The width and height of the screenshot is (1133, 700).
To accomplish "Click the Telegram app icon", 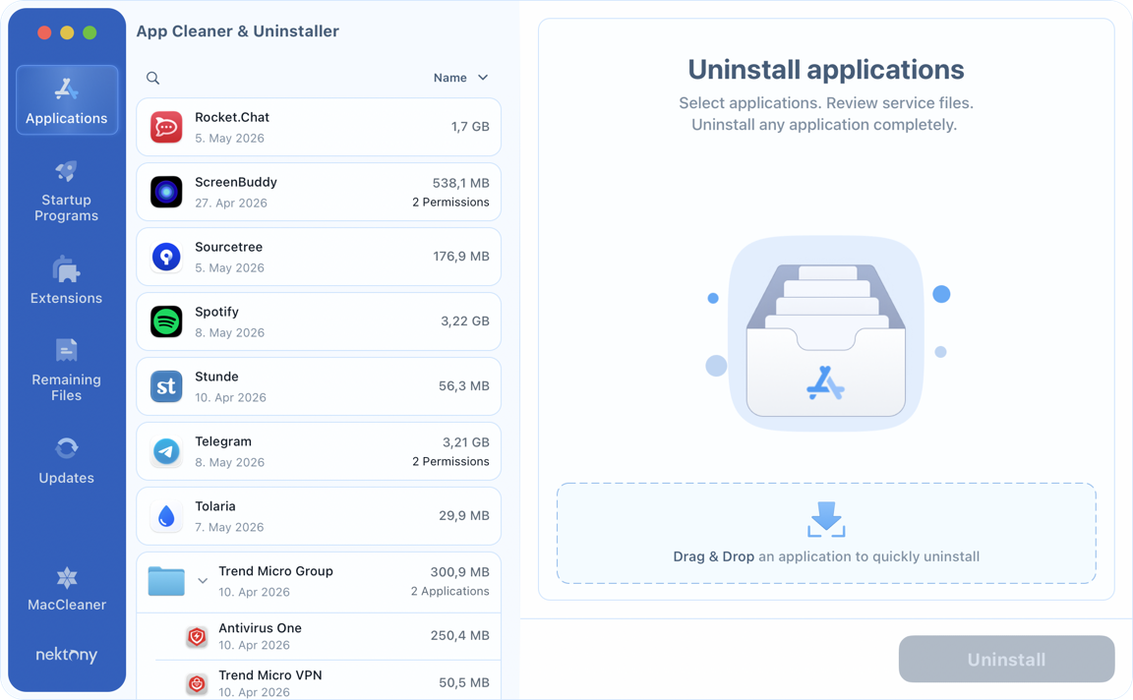I will [166, 451].
